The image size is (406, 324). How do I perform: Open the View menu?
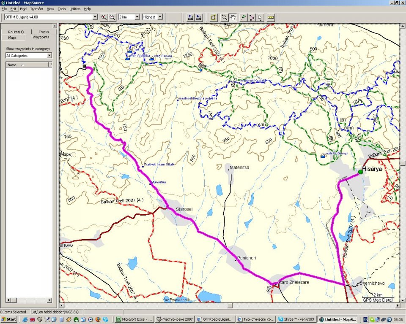click(x=50, y=9)
